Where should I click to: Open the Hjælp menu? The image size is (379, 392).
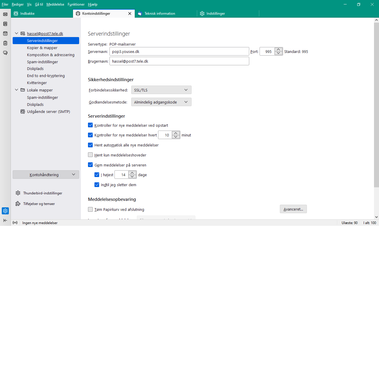(x=93, y=4)
